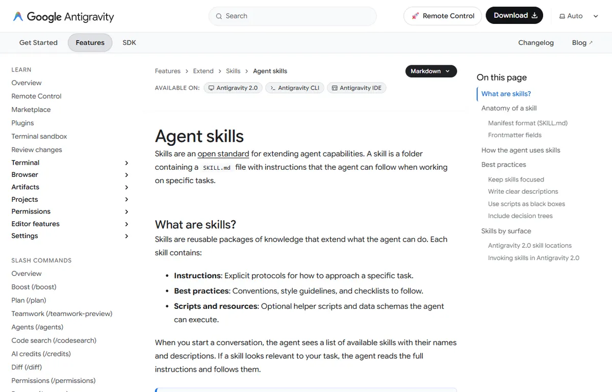Click the Antigravity 2.0 monitor icon
This screenshot has height=392, width=612.
click(x=211, y=88)
